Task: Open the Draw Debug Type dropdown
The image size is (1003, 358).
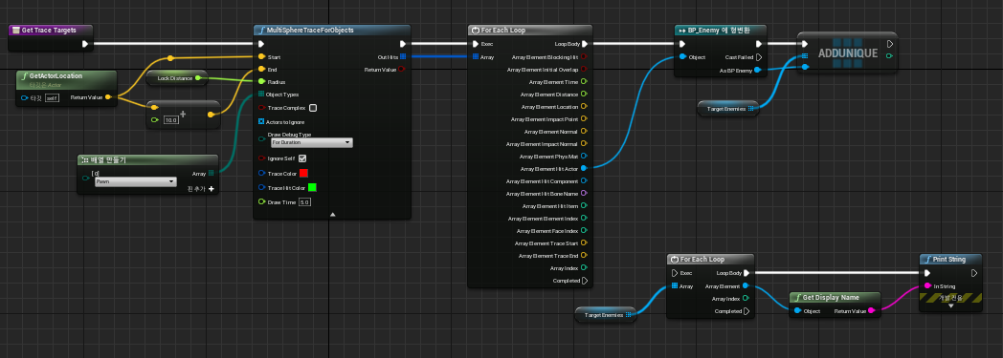Action: 311,143
